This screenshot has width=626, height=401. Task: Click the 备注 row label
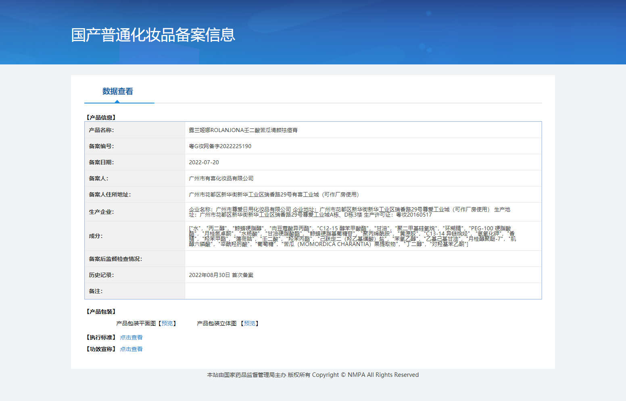(x=96, y=291)
